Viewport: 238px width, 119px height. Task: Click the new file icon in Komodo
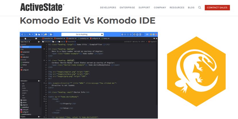tap(36, 34)
